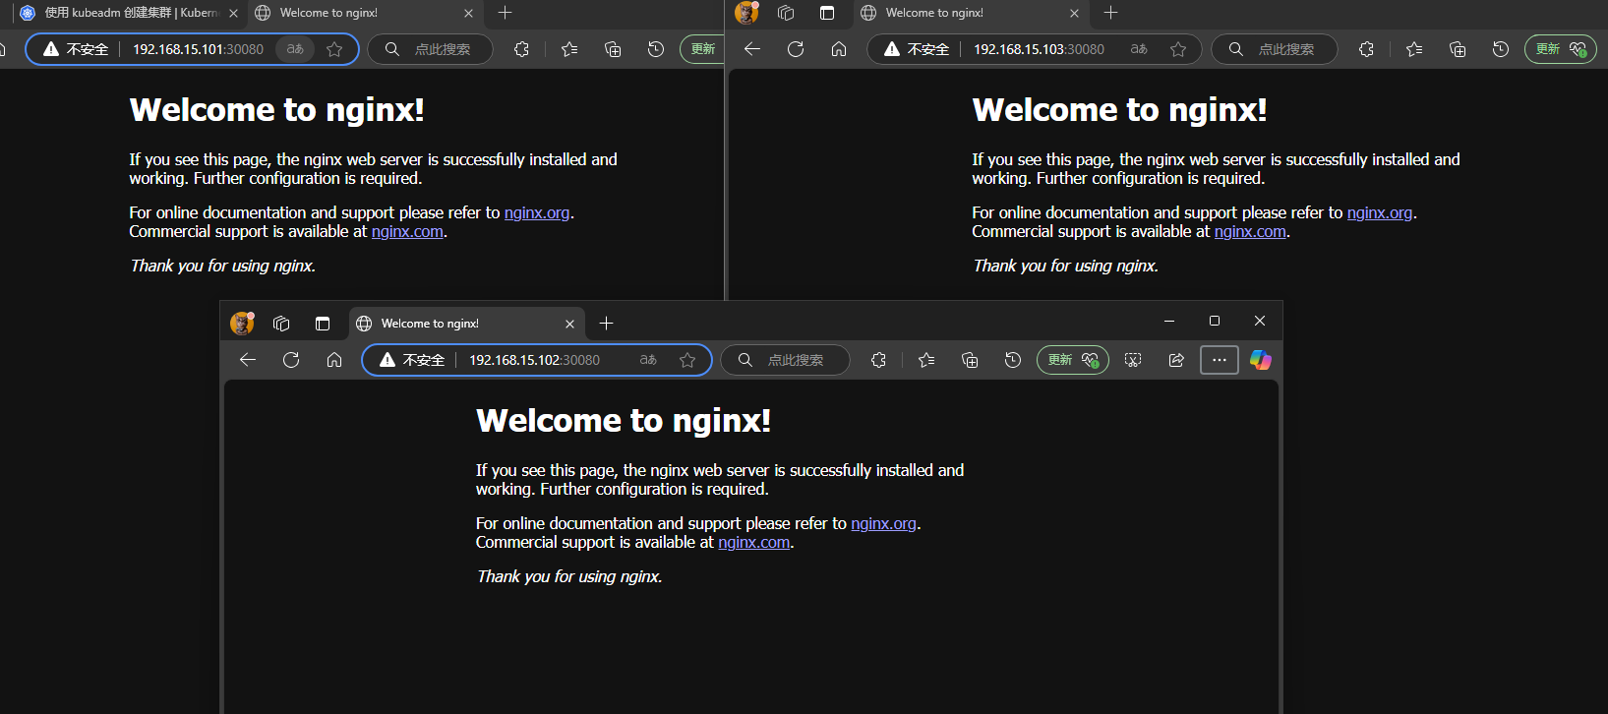Open tab actions menu in front window
Image resolution: width=1608 pixels, height=714 pixels.
coord(323,323)
